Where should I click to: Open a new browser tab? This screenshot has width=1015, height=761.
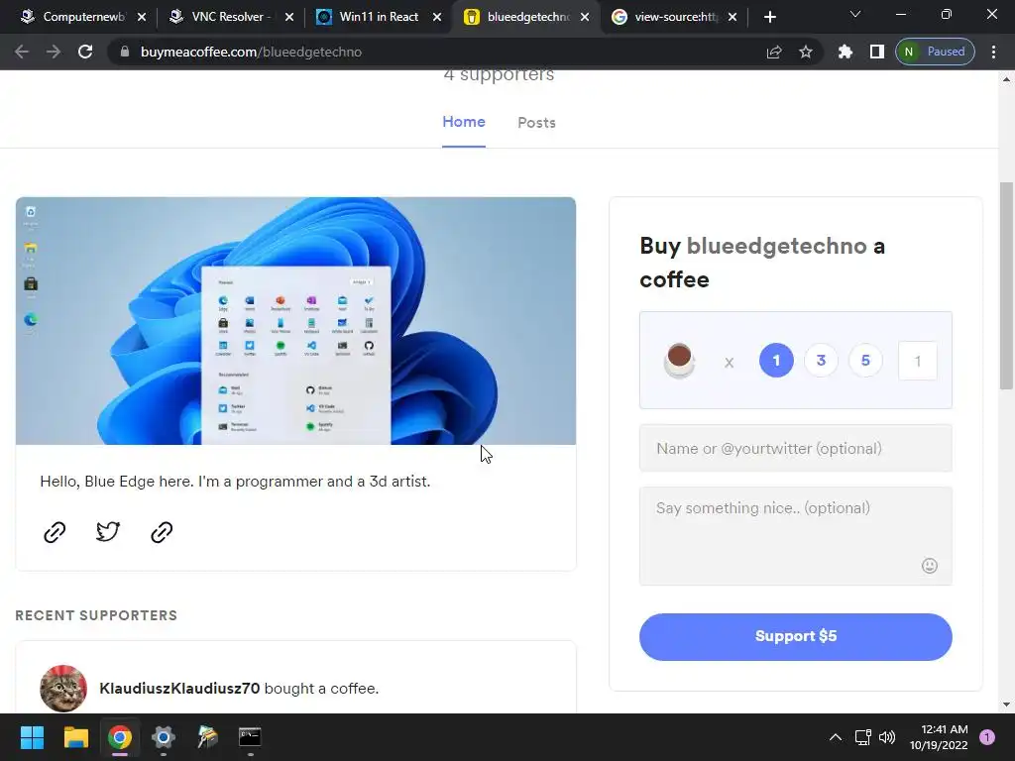click(x=769, y=17)
